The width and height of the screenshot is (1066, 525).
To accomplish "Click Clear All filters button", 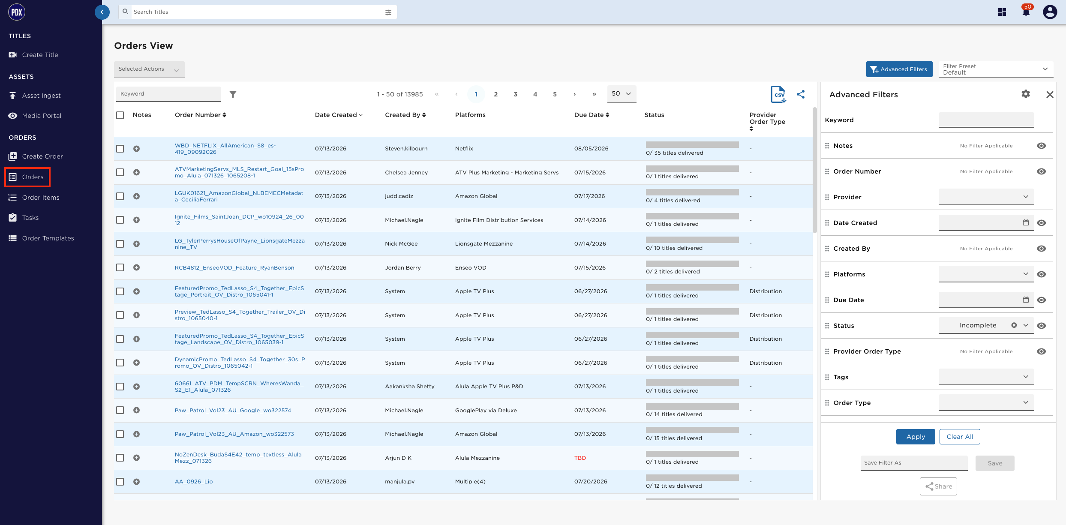I will pos(960,437).
